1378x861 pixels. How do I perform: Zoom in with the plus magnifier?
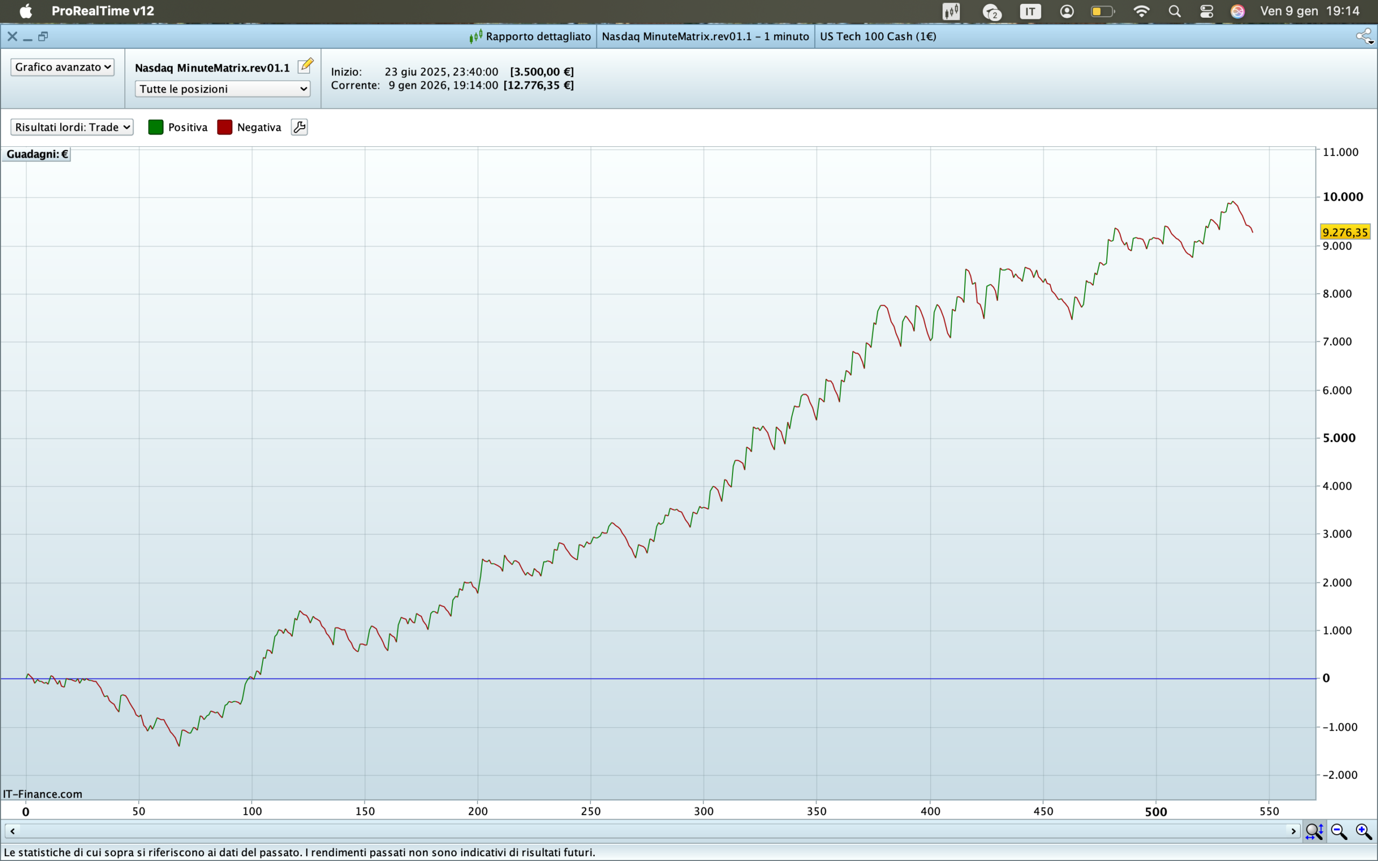[x=1363, y=831]
